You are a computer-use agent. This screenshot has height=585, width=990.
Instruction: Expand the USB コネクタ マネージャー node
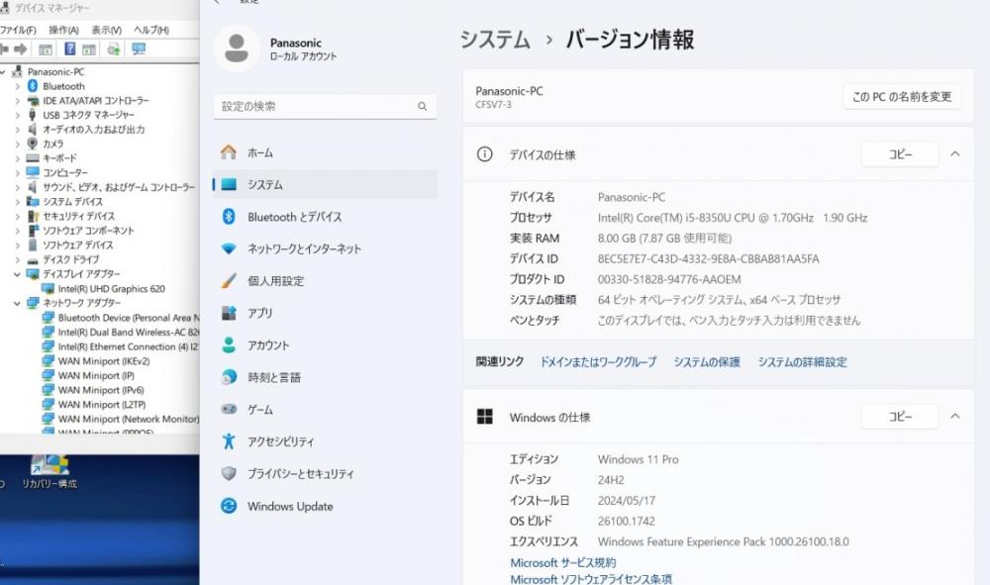click(x=18, y=116)
